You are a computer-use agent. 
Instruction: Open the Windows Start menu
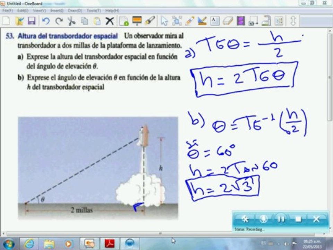pos(9,244)
